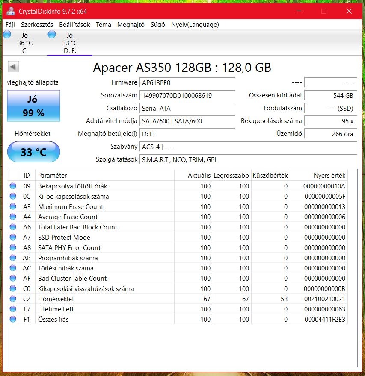Screen dimensions: 365x376
Task: Click status icon of row 09 Bekapcsolva töltött órák
Action: [13, 186]
